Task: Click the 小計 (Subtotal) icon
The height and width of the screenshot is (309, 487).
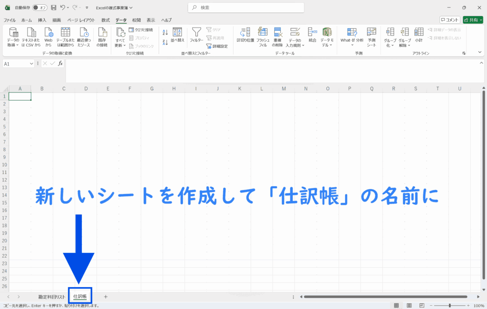Action: (x=419, y=32)
